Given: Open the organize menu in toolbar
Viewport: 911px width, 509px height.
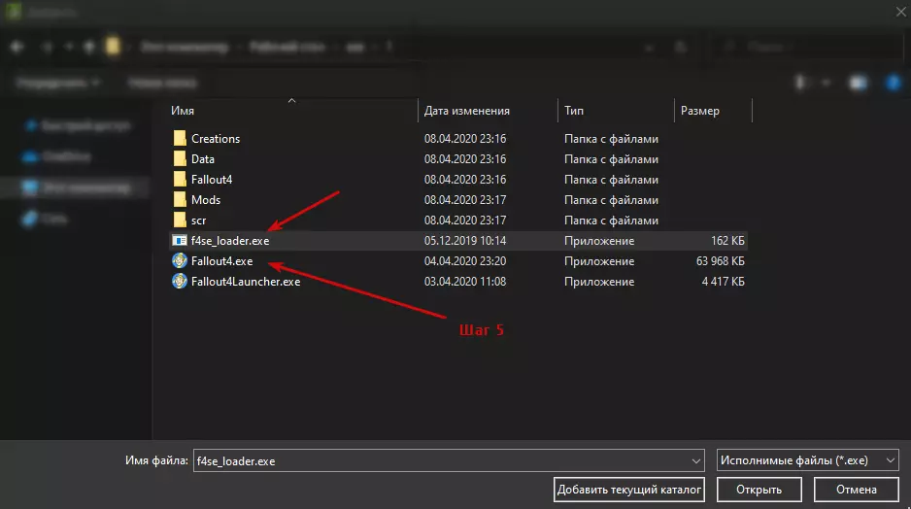Looking at the screenshot, I should coord(57,84).
